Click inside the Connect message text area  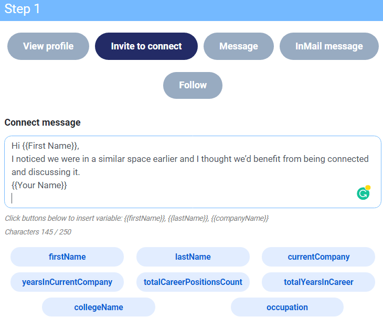(193, 172)
